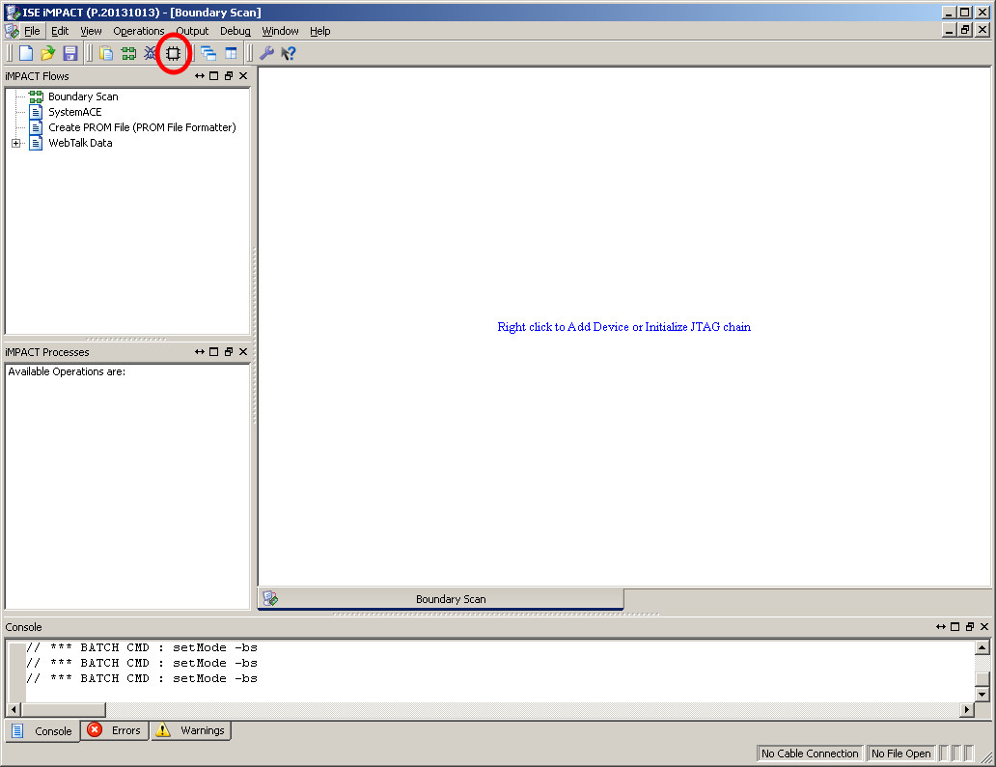This screenshot has width=996, height=767.
Task: Maximize the iMPACT Flows panel
Action: [214, 75]
